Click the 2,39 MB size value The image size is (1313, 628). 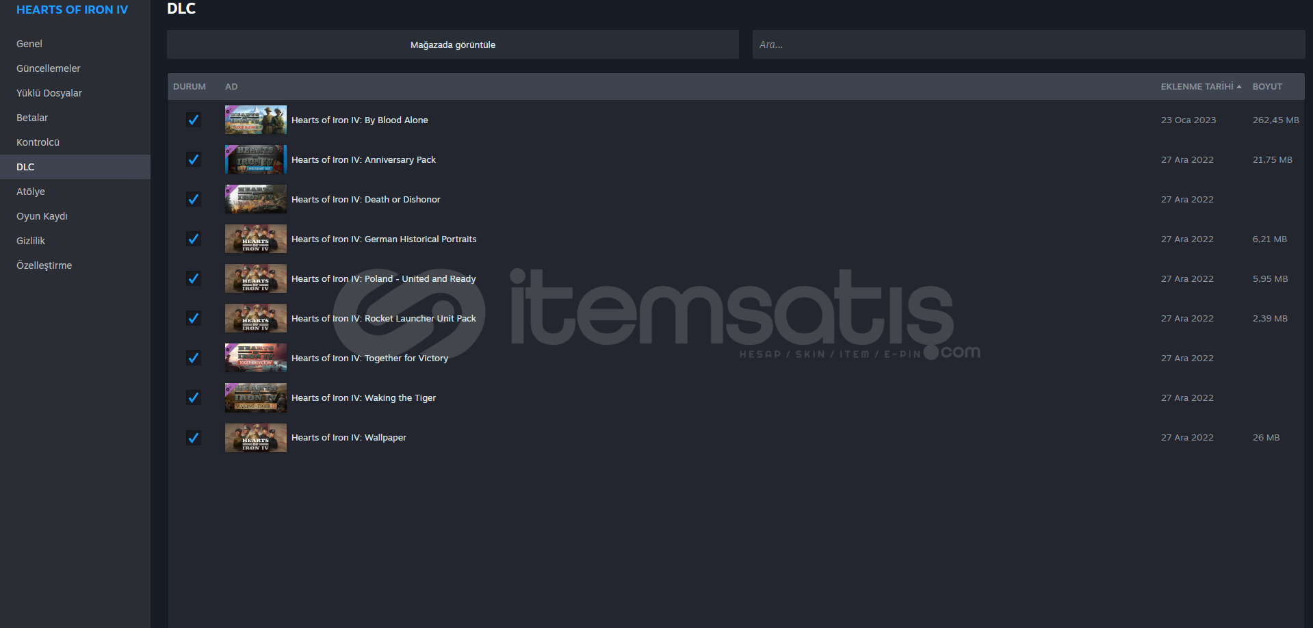pyautogui.click(x=1271, y=318)
